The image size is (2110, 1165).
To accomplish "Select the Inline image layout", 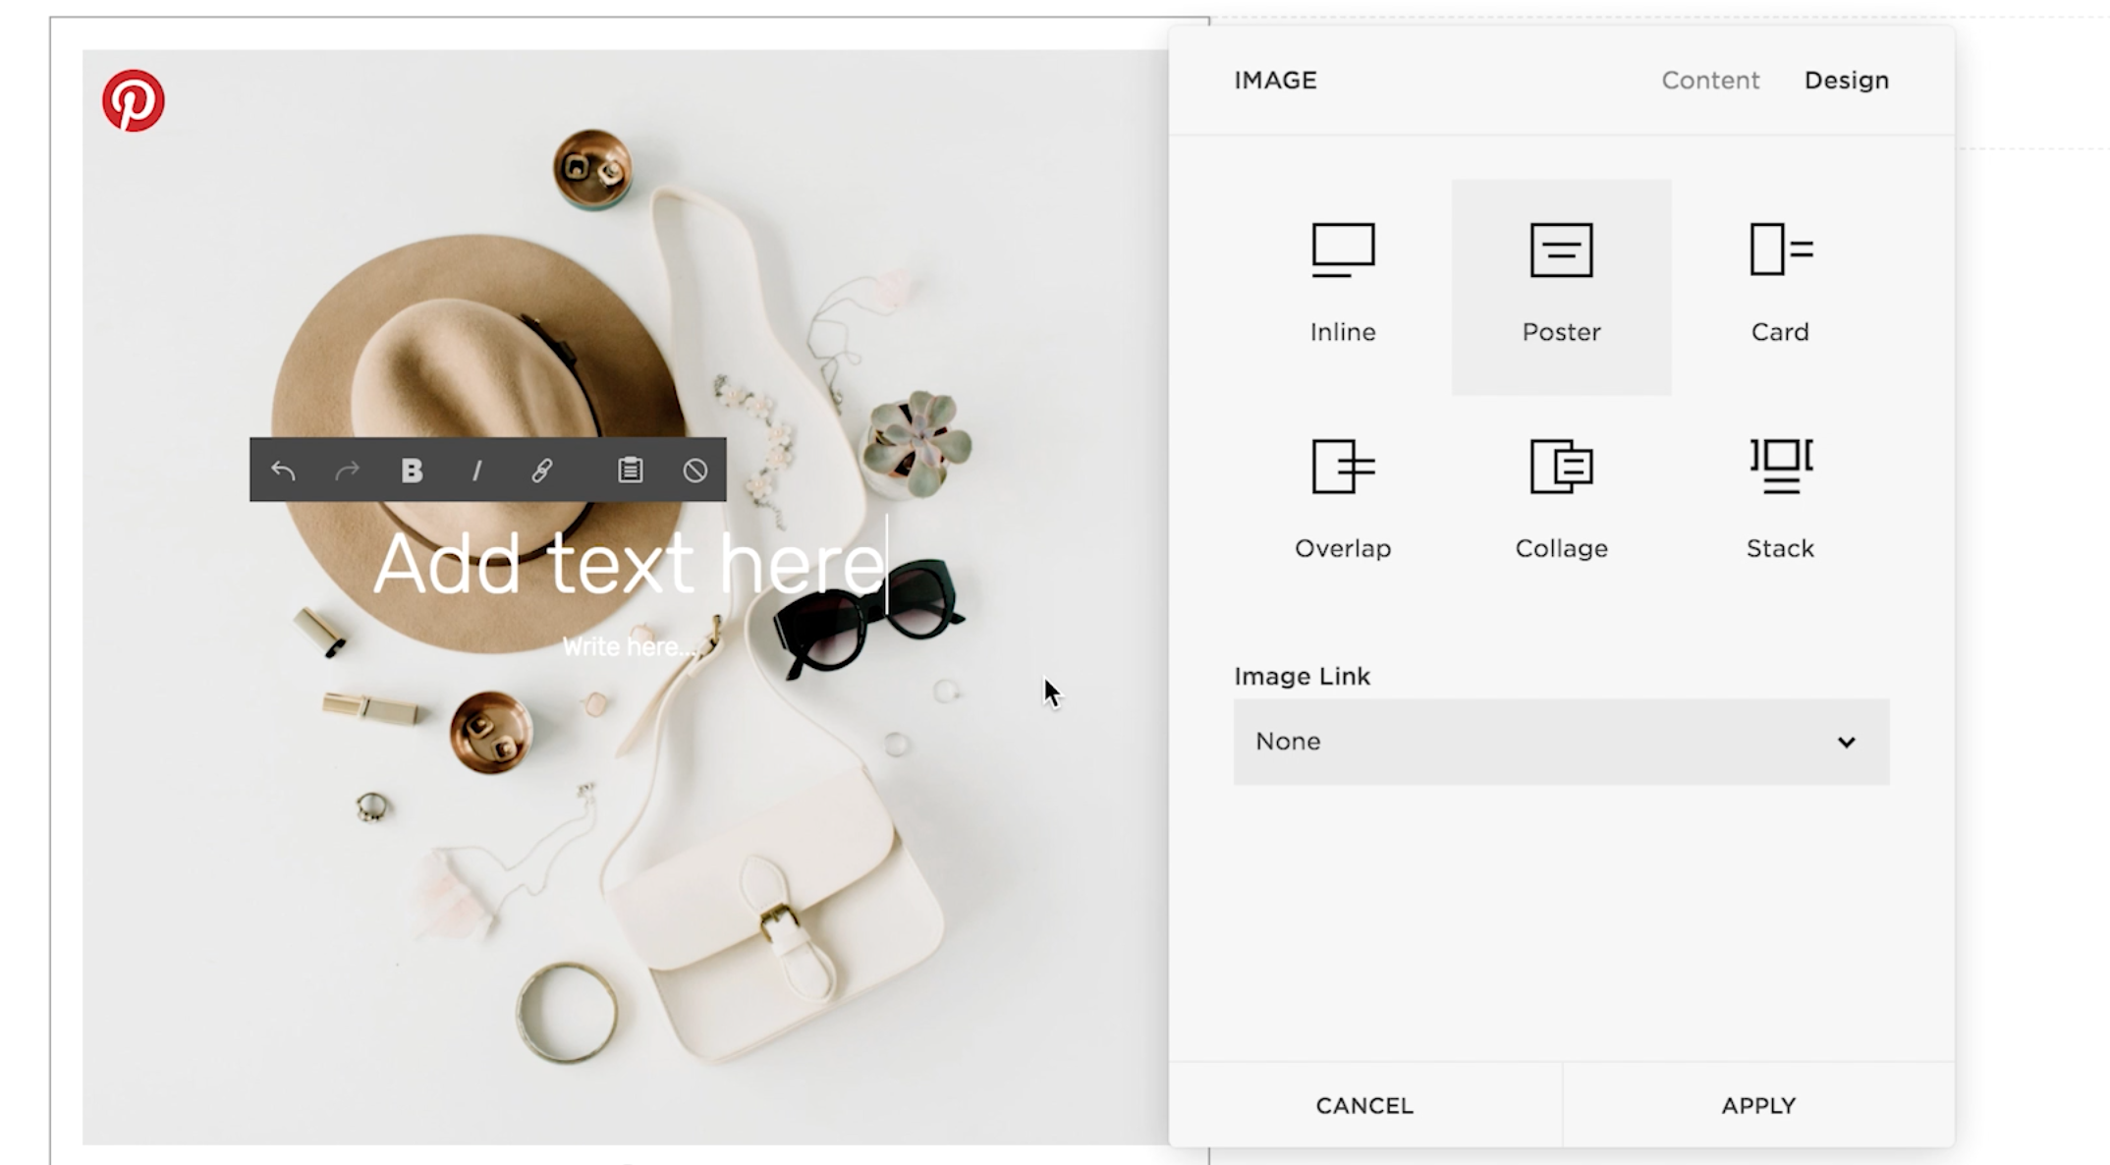I will pyautogui.click(x=1342, y=285).
